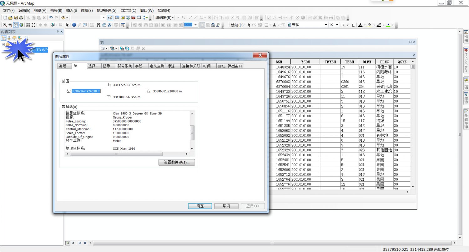Activate the Zoom In magnifier tool
This screenshot has height=252, width=469.
click(5, 25)
